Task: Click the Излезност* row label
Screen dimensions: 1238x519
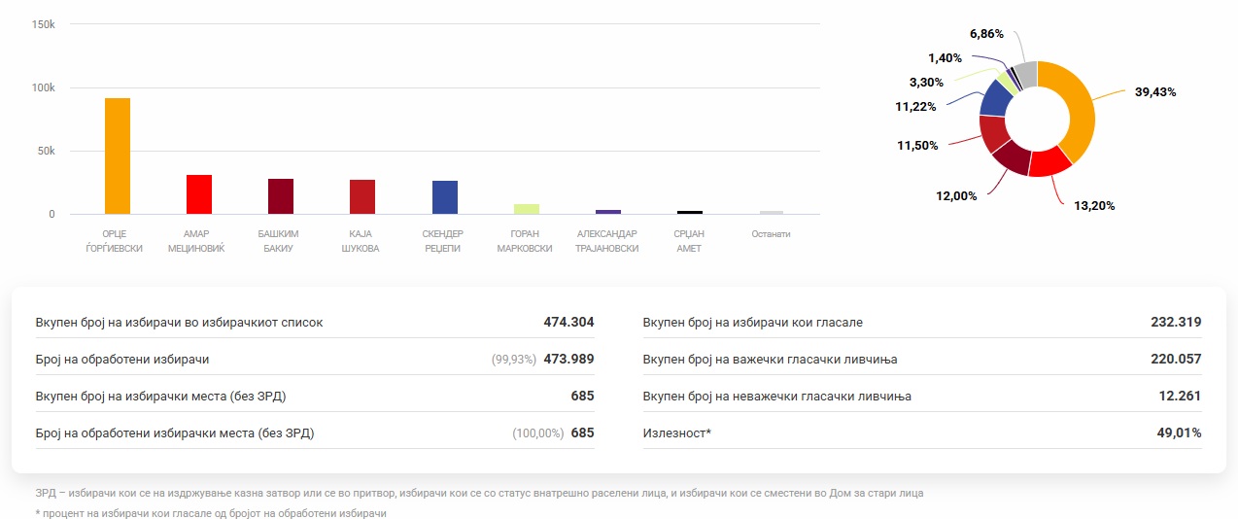Action: [x=677, y=432]
